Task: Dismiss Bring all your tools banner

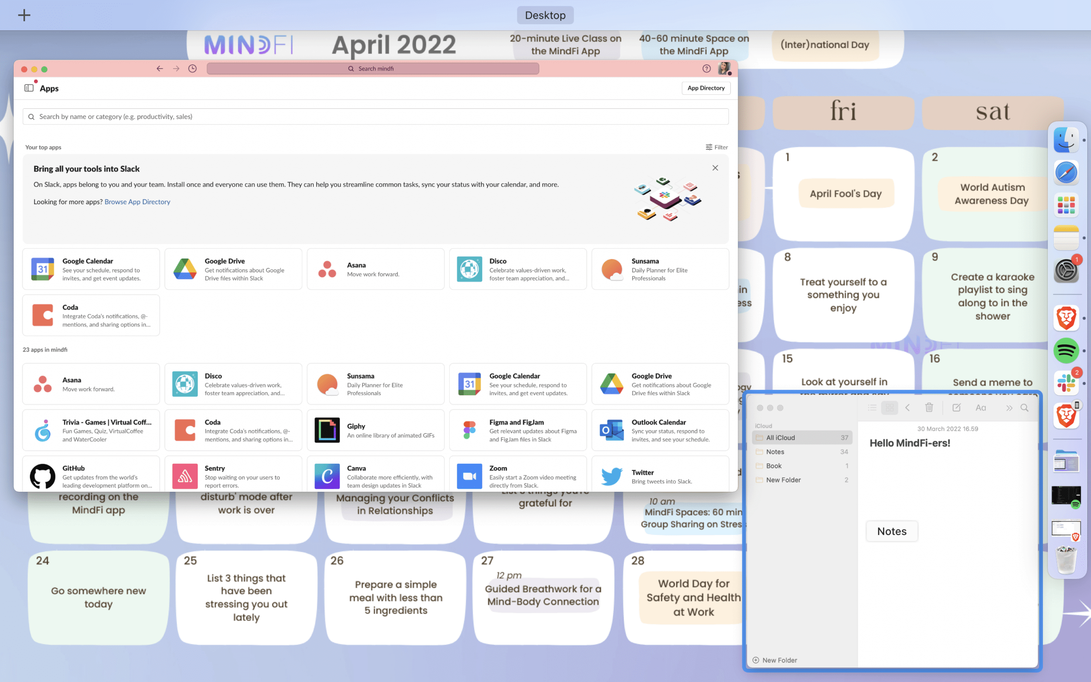Action: [715, 168]
